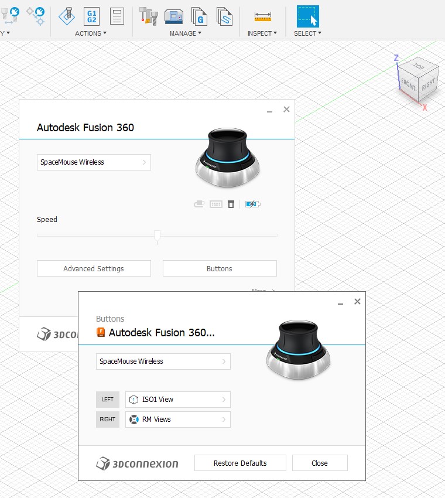The width and height of the screenshot is (445, 498).
Task: Click the Buttons button in settings window
Action: point(220,268)
